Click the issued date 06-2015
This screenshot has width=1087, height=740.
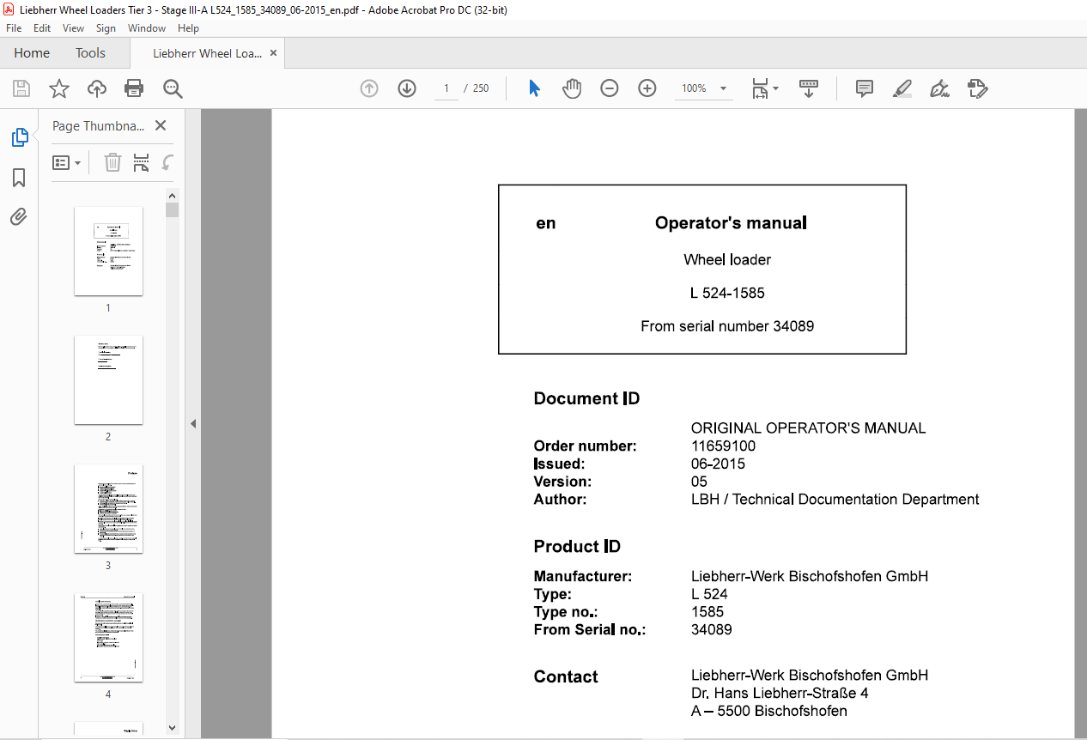(x=718, y=464)
